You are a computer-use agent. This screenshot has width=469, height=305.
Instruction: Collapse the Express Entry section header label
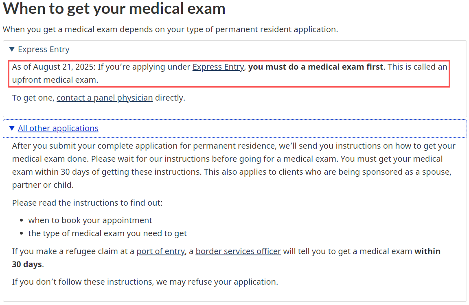click(x=44, y=50)
